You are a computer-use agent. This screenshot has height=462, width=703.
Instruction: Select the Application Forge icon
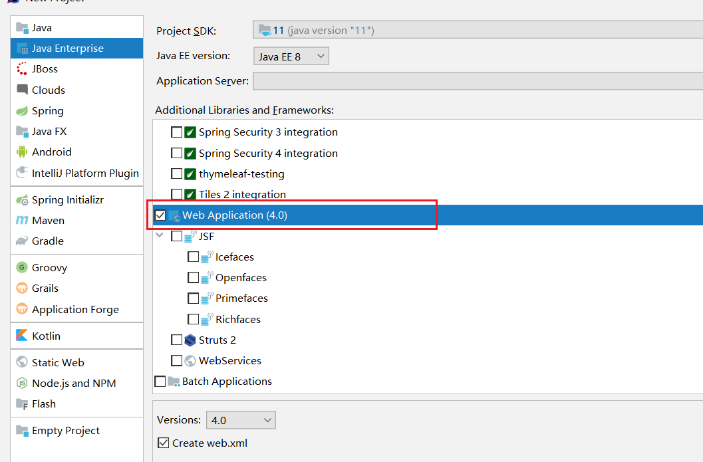(x=22, y=309)
